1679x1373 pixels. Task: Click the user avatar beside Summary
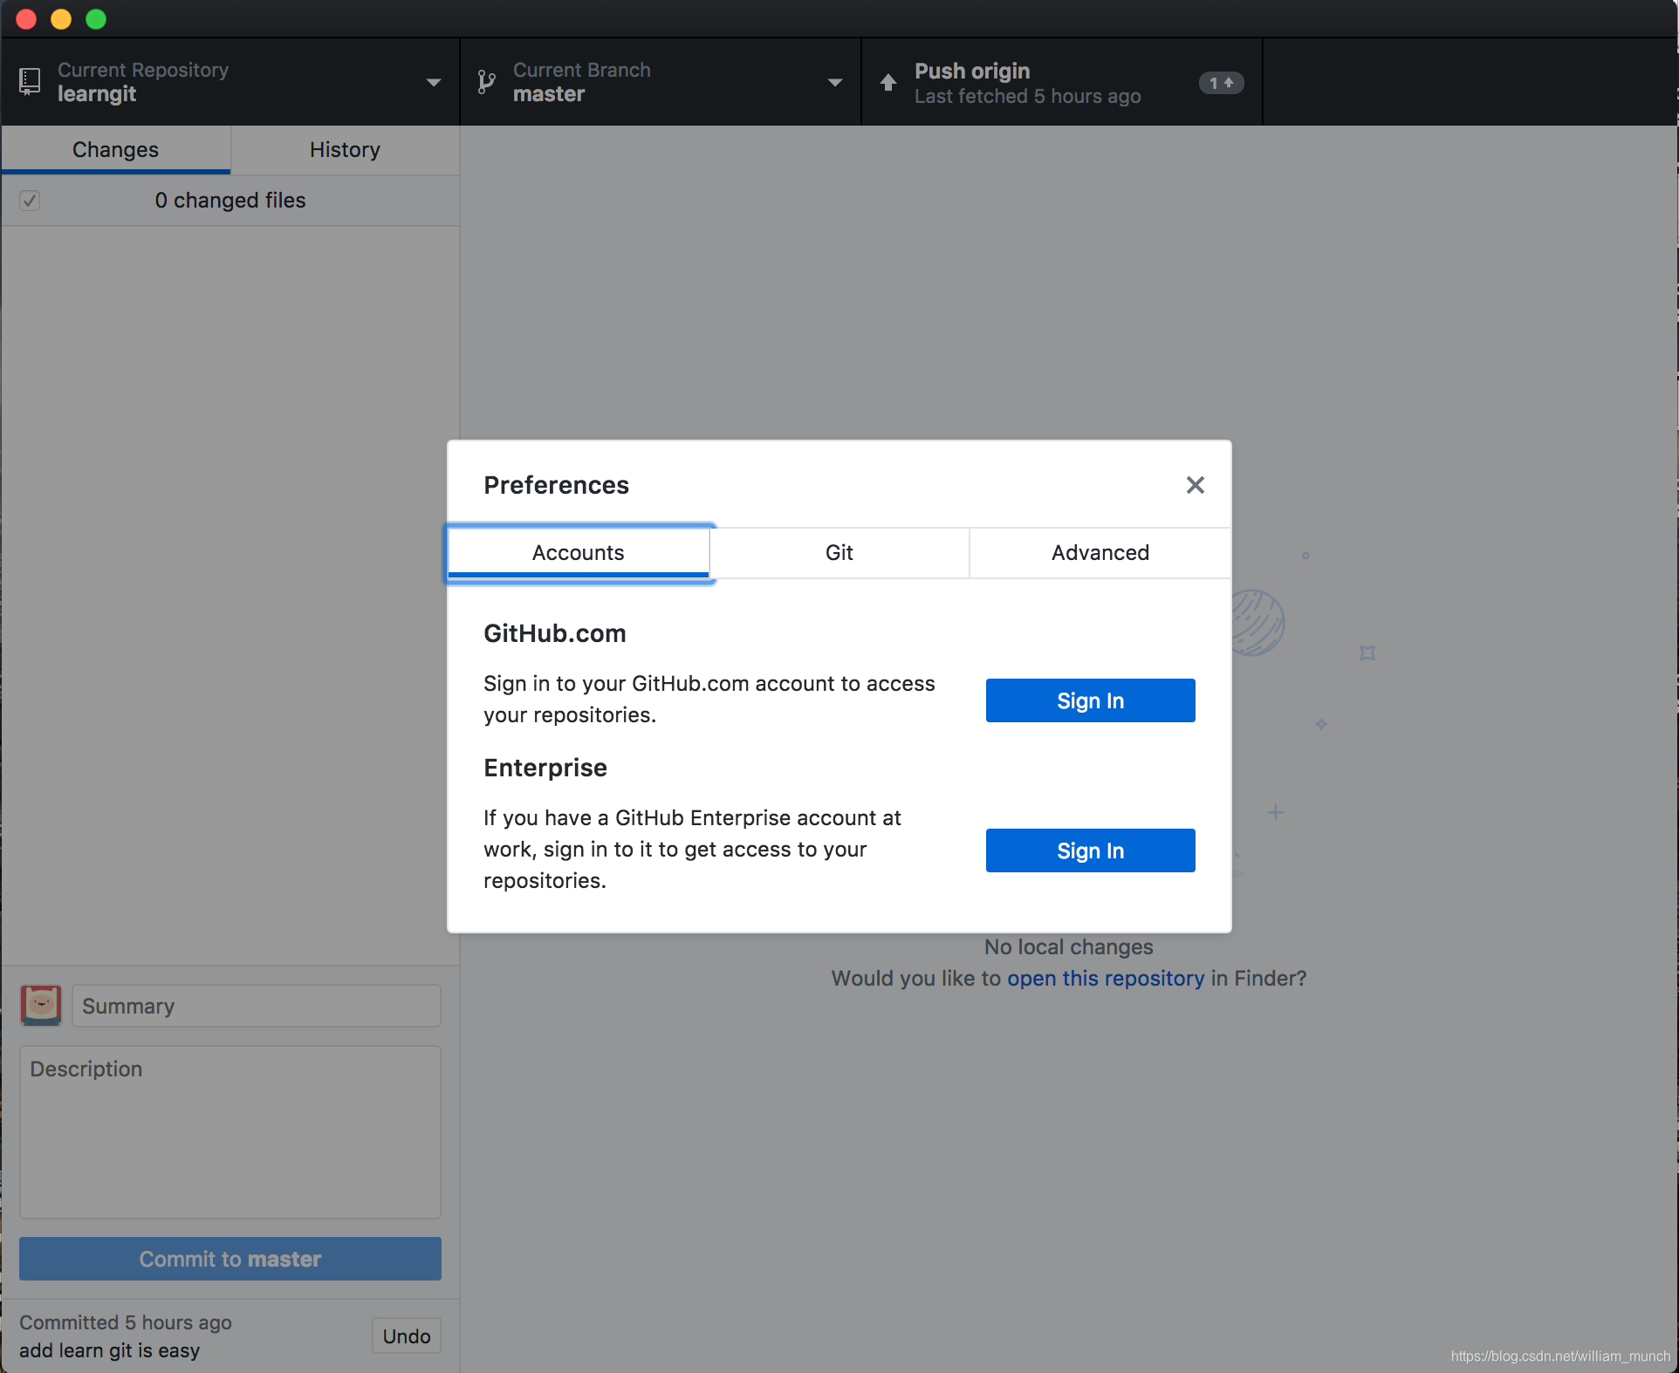pos(41,1006)
